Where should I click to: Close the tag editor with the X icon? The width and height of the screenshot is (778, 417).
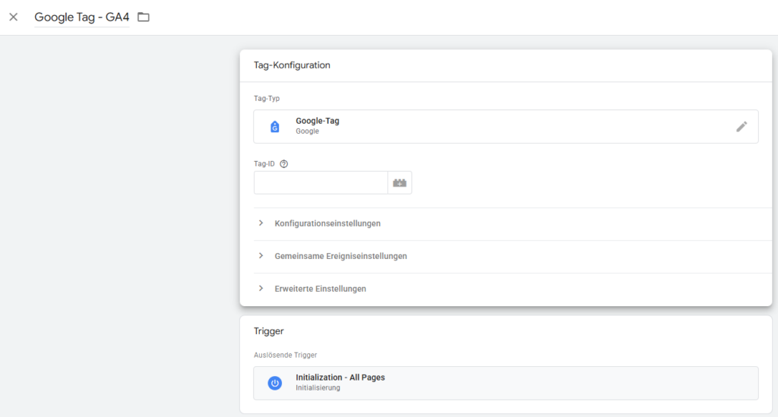tap(14, 17)
